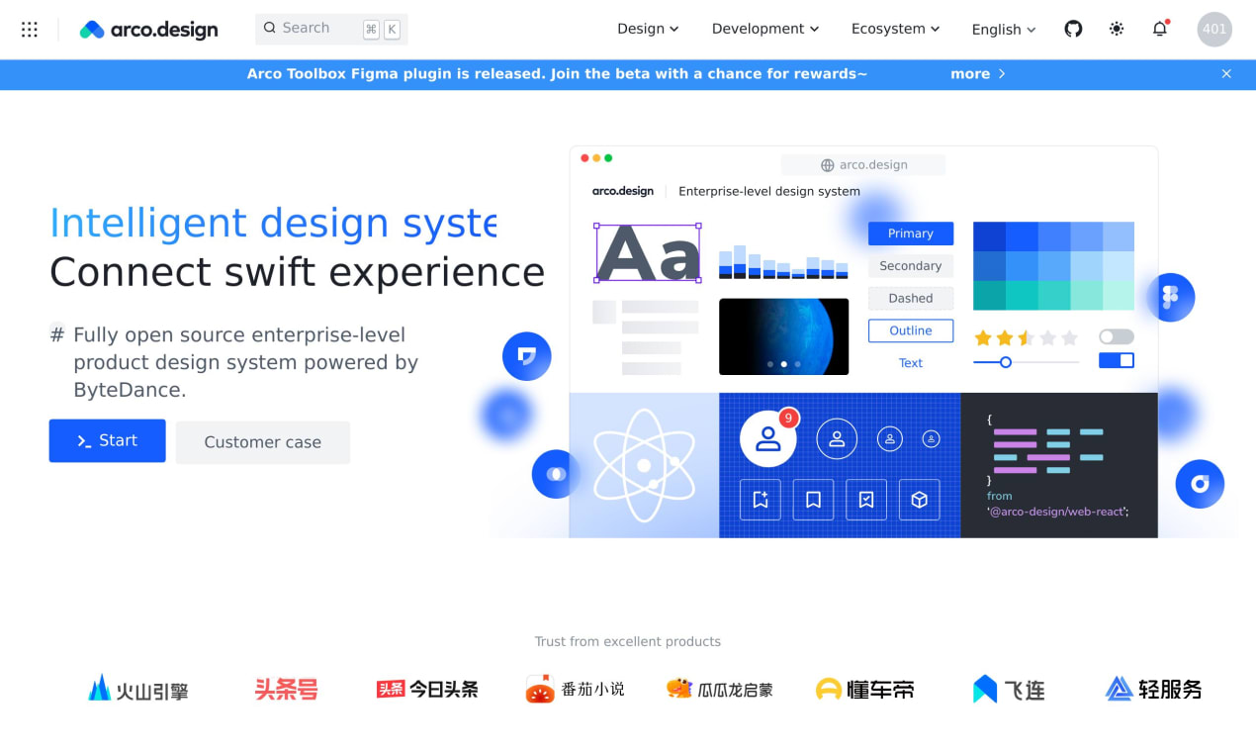The height and width of the screenshot is (752, 1256).
Task: Close the blue announcement banner
Action: (1226, 74)
